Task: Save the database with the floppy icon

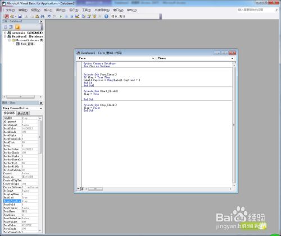Action: 20,16
